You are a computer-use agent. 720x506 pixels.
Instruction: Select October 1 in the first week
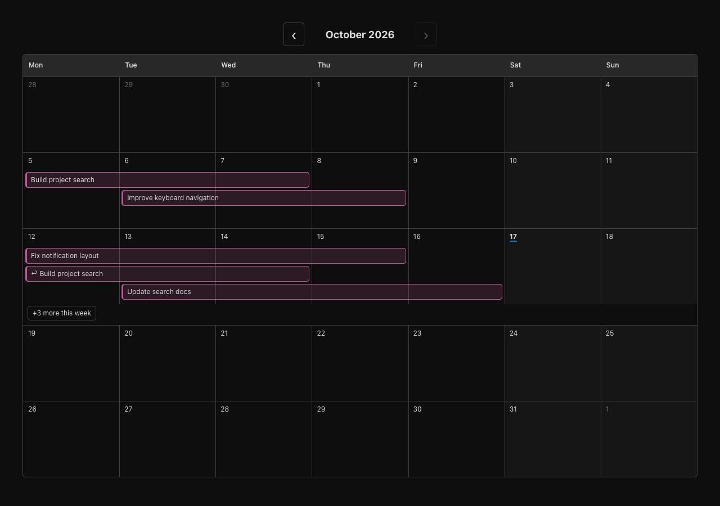tap(318, 85)
